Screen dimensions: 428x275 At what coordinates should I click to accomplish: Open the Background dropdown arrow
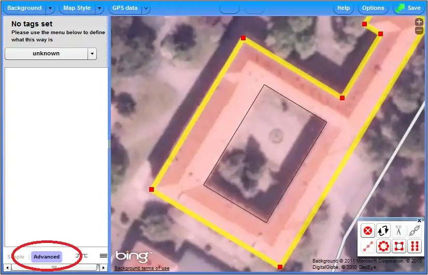(x=50, y=8)
